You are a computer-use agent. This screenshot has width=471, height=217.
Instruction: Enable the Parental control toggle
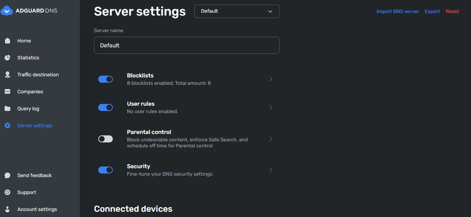[x=105, y=139]
